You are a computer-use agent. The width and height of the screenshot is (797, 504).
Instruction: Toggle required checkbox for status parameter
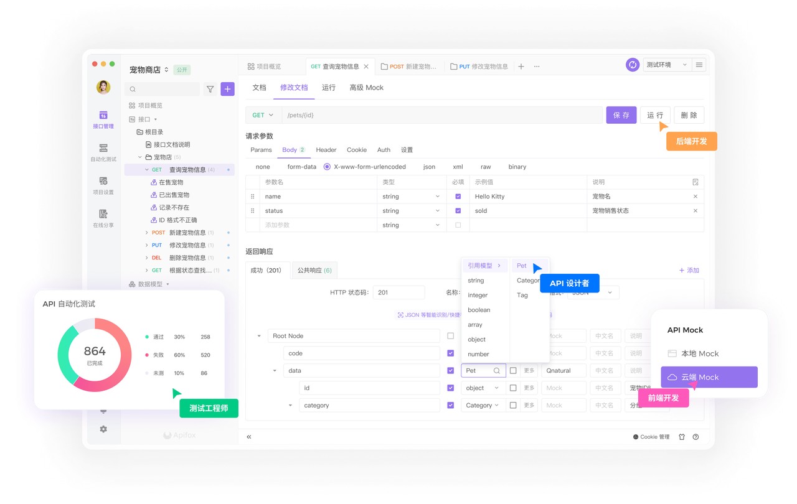[x=458, y=210]
